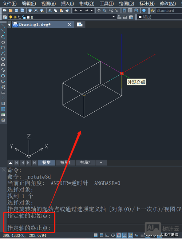Toggle object snap tracking in status bar

[124, 235]
